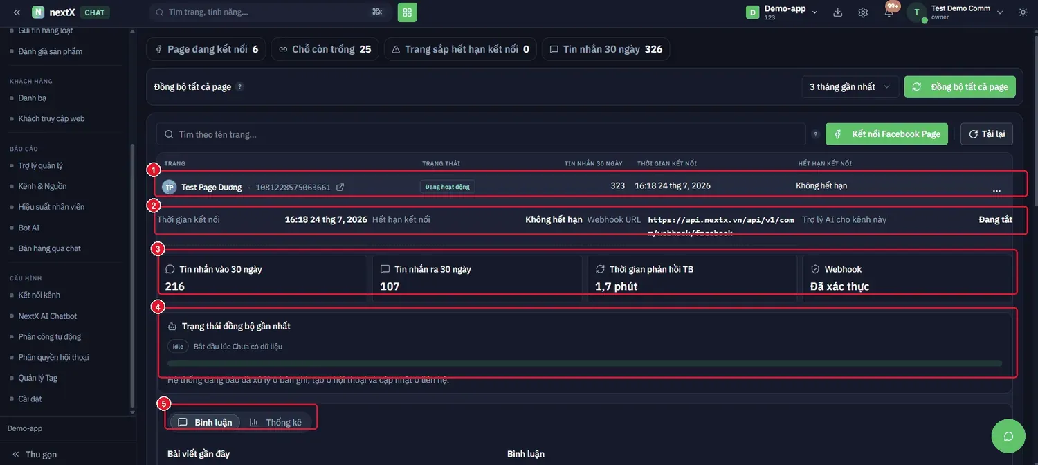
Task: Click the CHAT badge beside nextX
Action: pos(94,12)
